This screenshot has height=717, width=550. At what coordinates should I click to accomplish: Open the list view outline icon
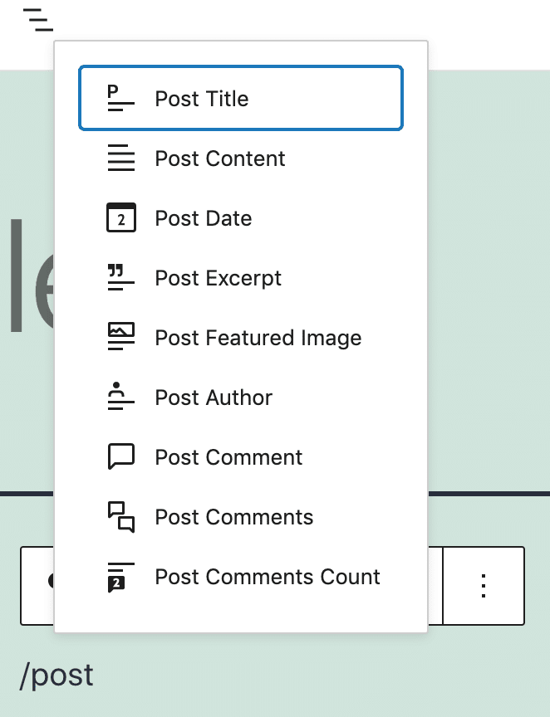(38, 19)
